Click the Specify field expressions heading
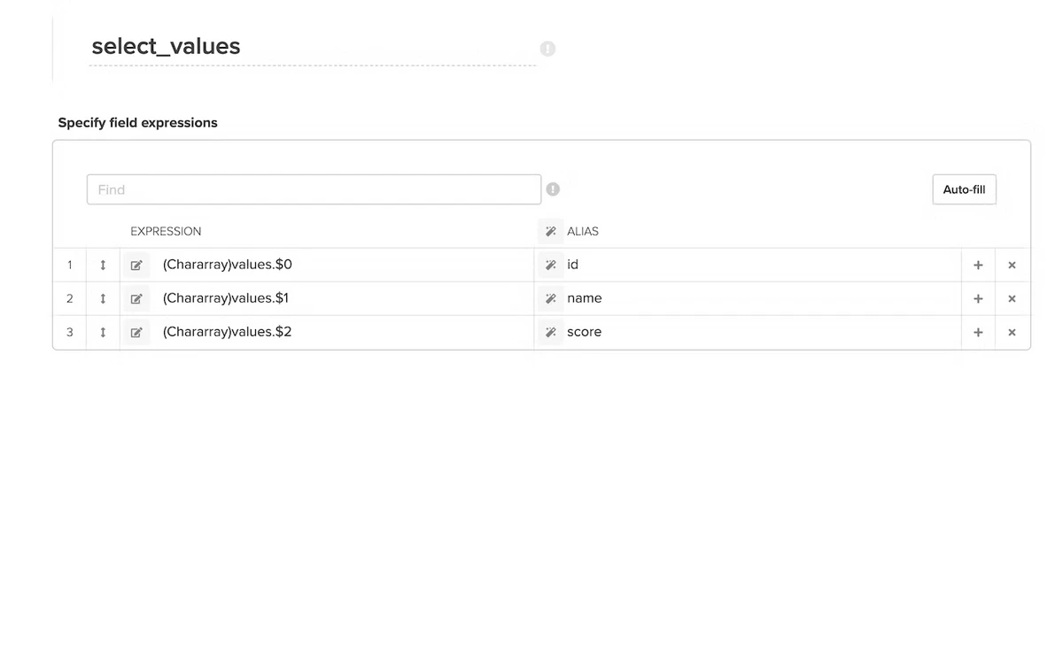The height and width of the screenshot is (647, 1063). tap(137, 123)
